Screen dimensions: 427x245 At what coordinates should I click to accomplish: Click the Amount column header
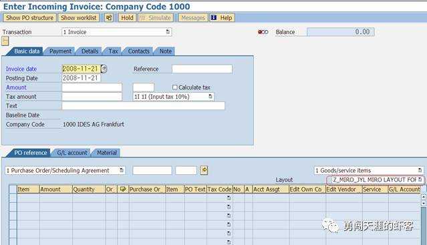[x=56, y=189]
